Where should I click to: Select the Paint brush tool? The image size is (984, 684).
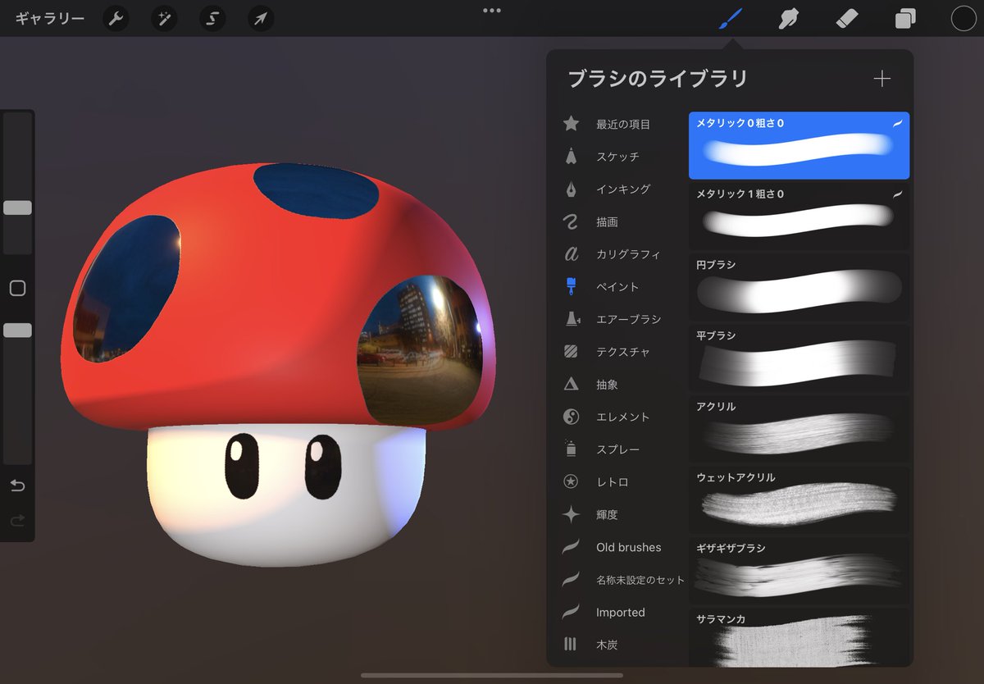(730, 18)
